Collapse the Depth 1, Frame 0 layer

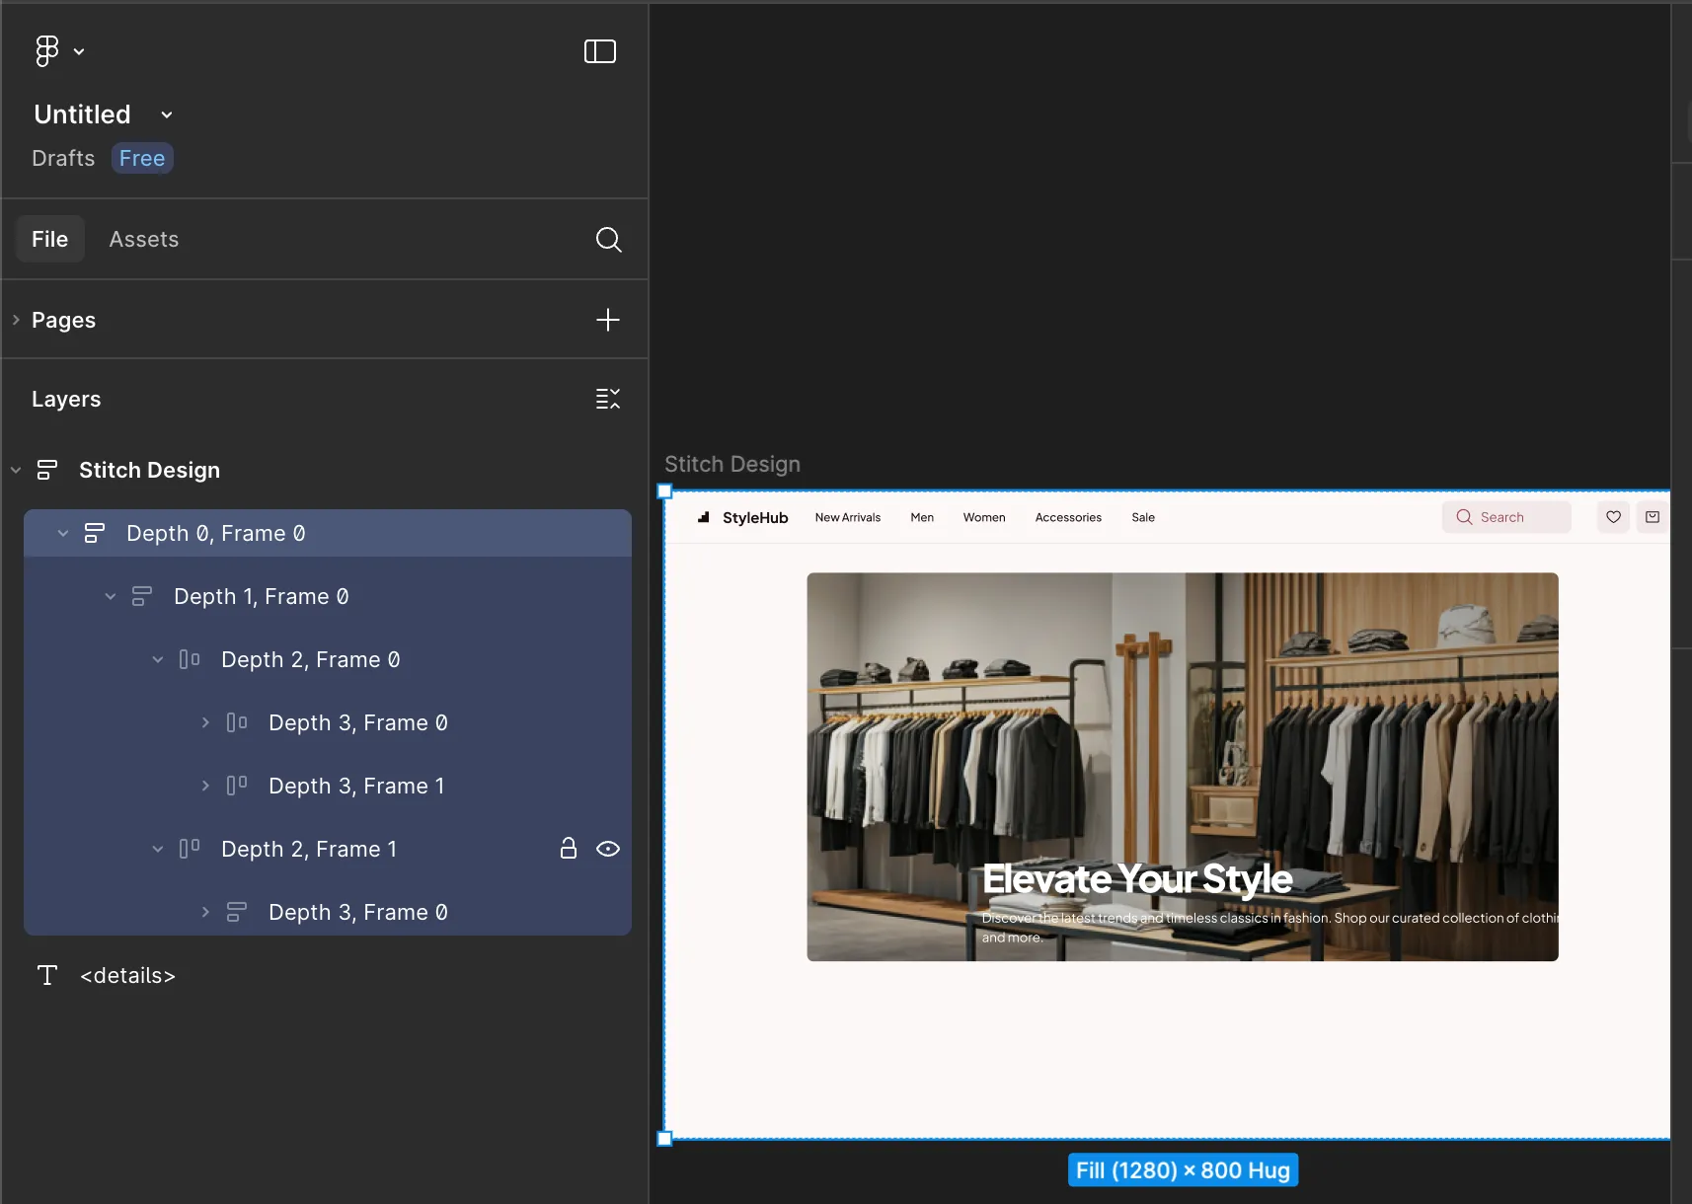coord(111,596)
